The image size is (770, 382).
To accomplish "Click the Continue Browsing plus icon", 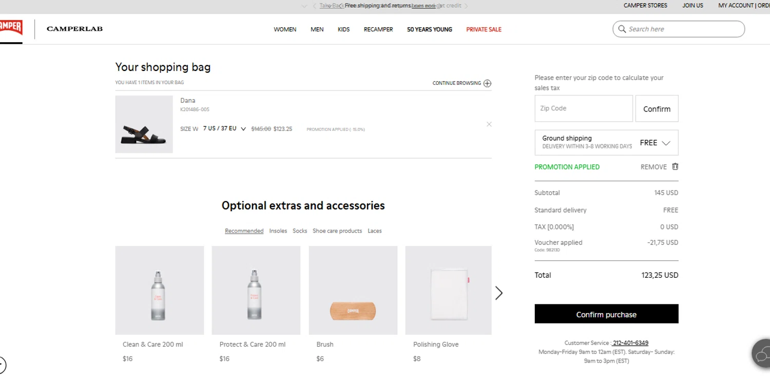I will tap(487, 83).
